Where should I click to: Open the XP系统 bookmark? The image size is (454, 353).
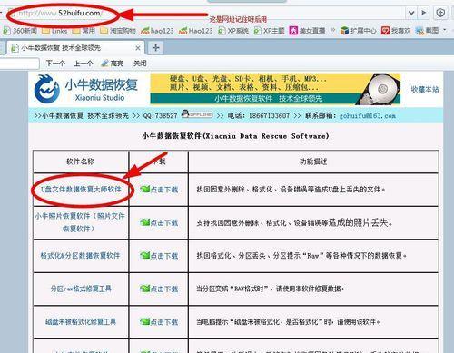[233, 31]
